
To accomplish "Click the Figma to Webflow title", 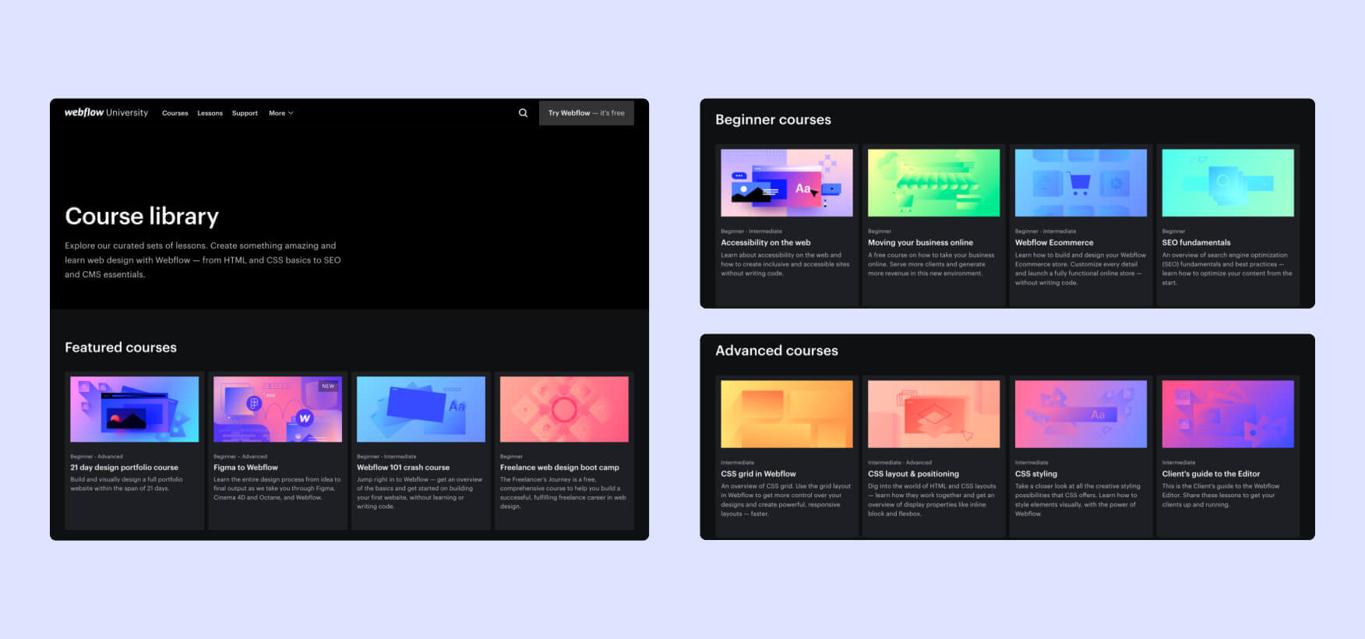I will [245, 468].
